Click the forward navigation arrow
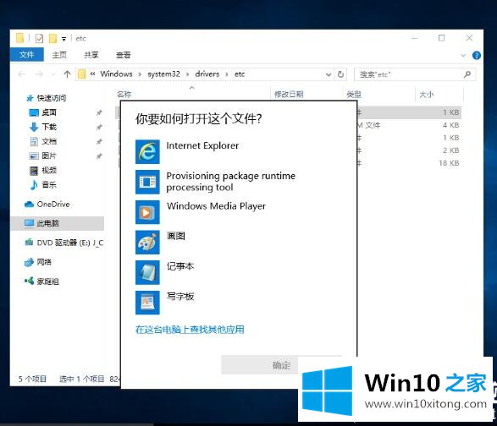Screen dimensions: 497x426 [x=39, y=74]
